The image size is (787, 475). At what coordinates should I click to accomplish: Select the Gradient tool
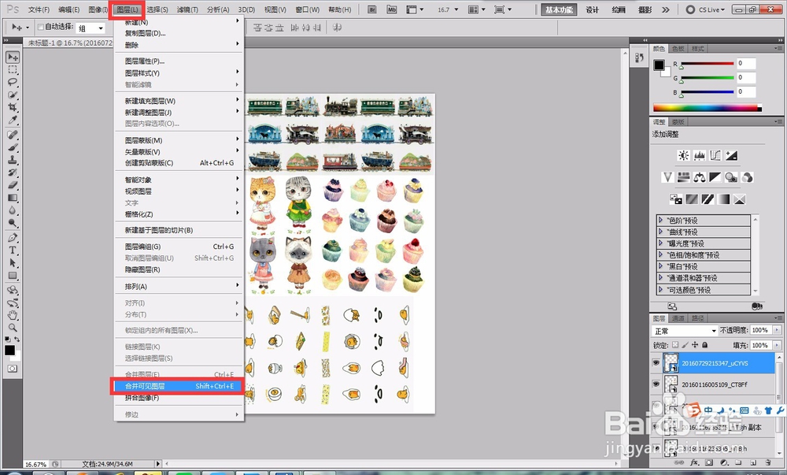13,198
